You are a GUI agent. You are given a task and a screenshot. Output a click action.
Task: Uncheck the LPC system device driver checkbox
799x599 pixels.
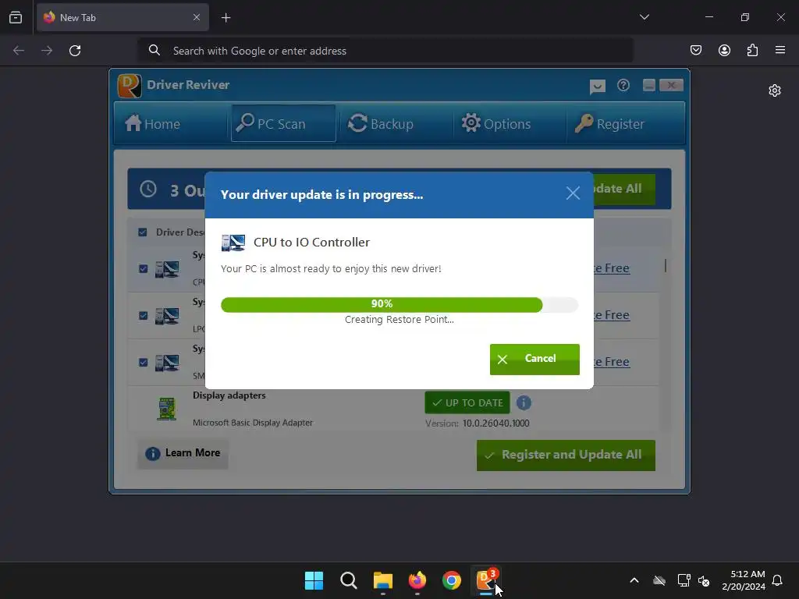pyautogui.click(x=144, y=316)
